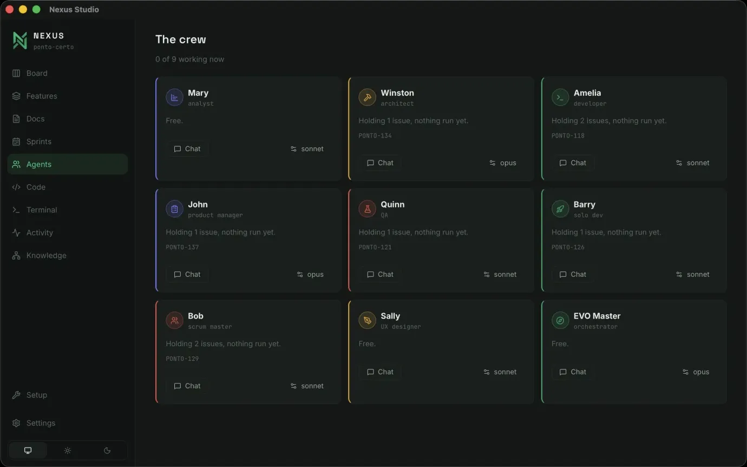This screenshot has height=467, width=747.
Task: Open Mary's sonnet model selector
Action: coord(307,149)
